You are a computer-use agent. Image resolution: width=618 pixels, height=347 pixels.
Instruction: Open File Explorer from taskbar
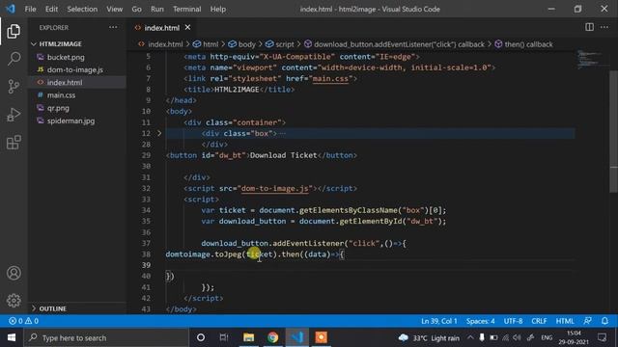248,337
